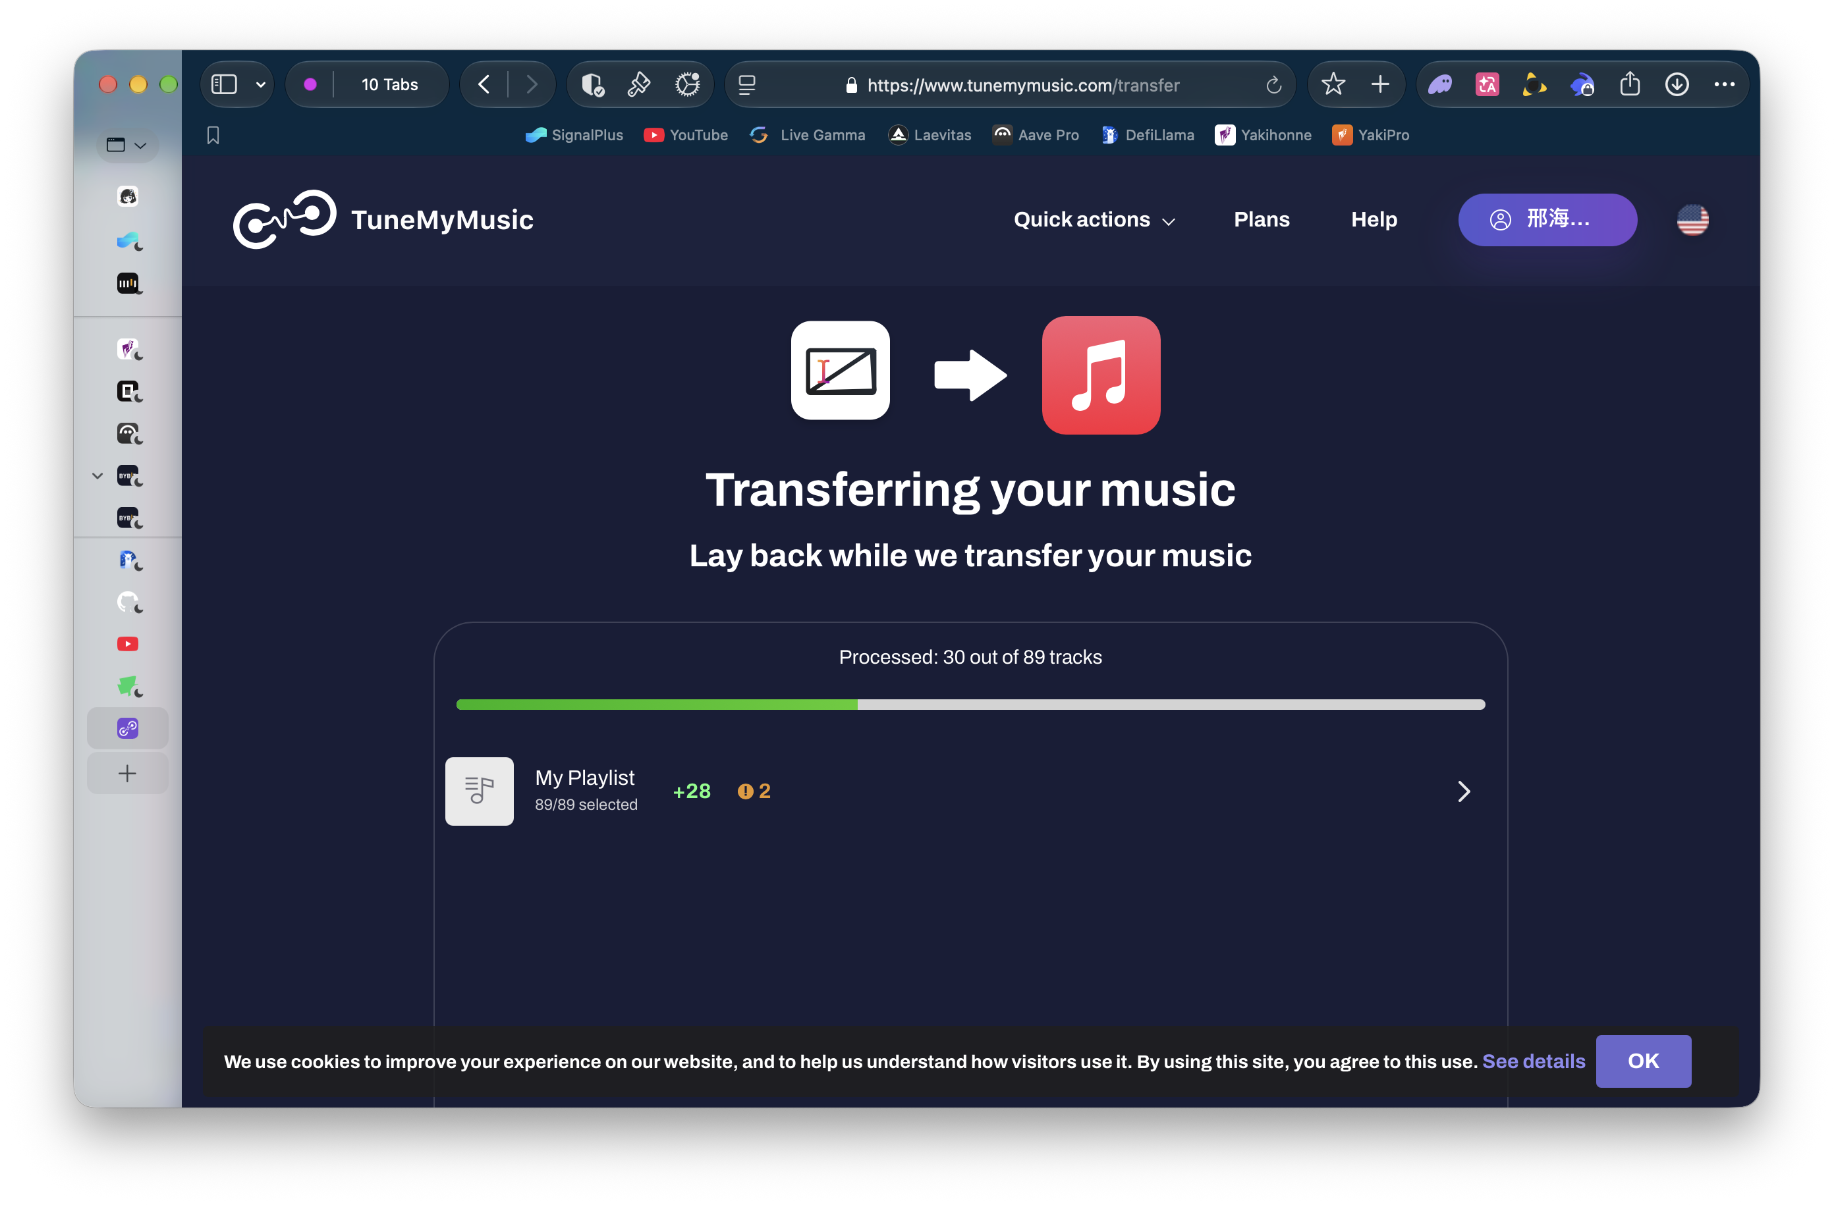Share the current page

(1630, 84)
